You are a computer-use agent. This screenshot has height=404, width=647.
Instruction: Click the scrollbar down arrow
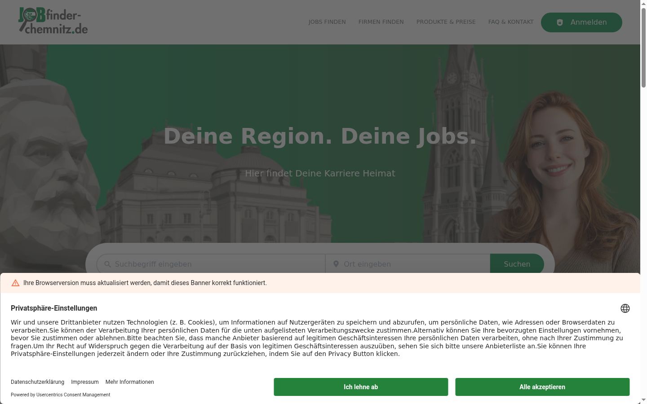coord(643,400)
